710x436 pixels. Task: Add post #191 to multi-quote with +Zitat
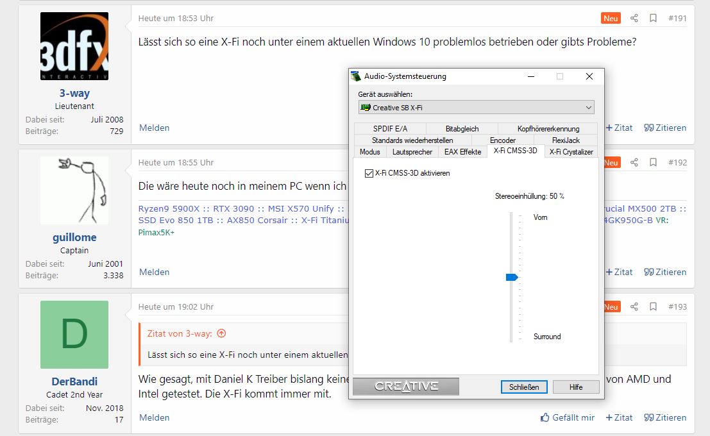tap(619, 128)
